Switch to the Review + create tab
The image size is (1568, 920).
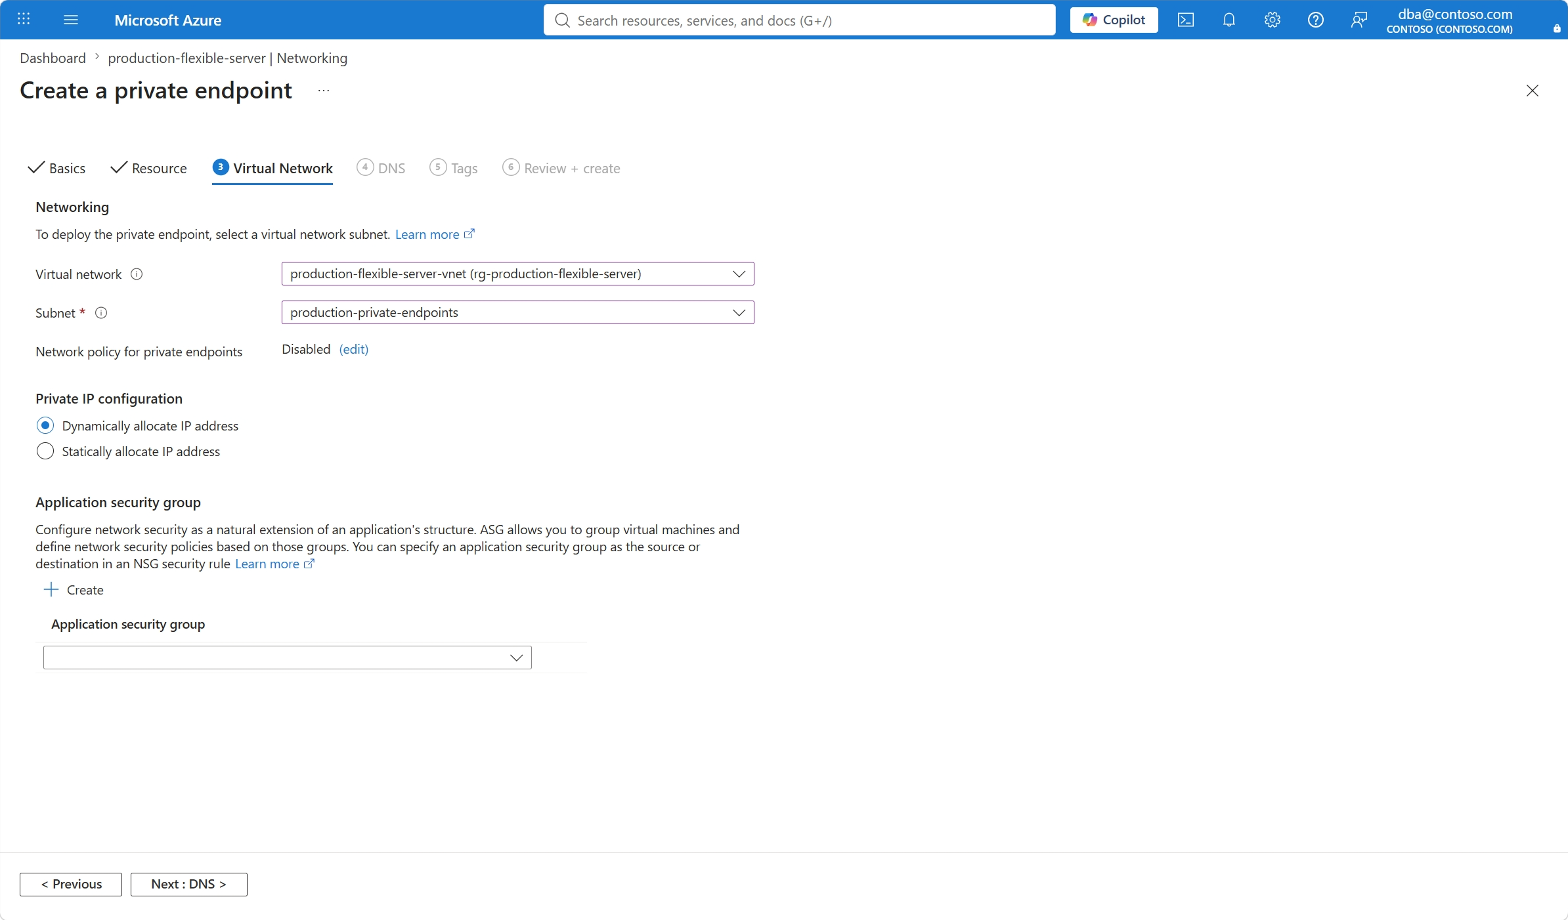click(561, 168)
